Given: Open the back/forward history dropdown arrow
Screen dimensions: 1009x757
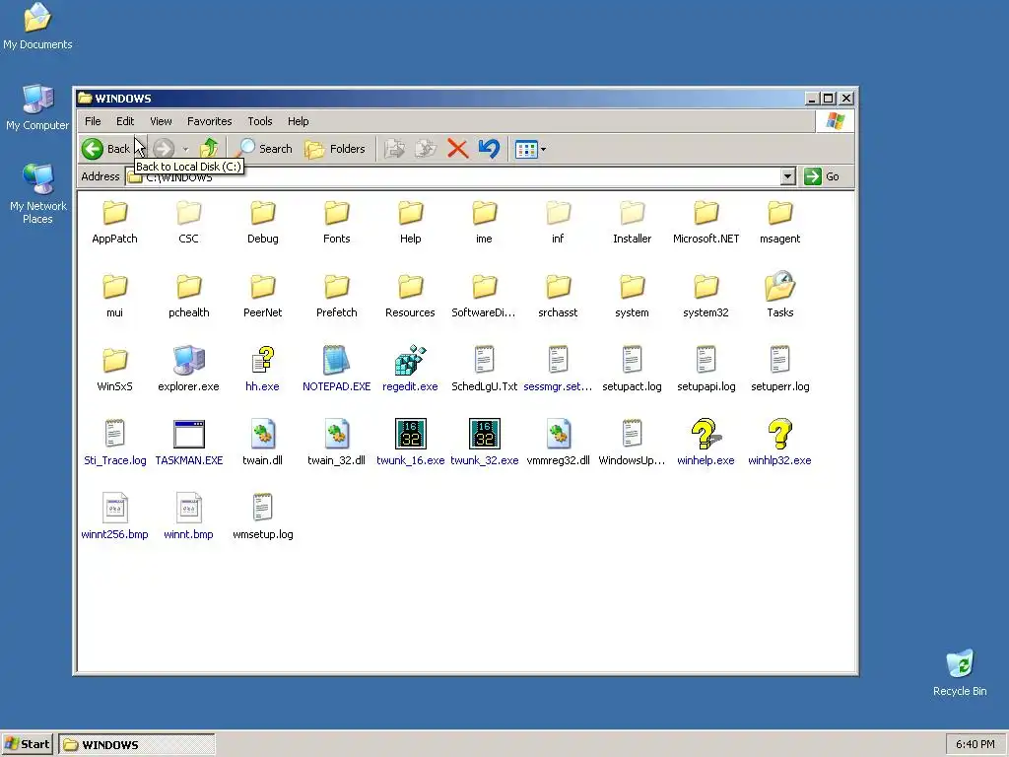Looking at the screenshot, I should (185, 150).
